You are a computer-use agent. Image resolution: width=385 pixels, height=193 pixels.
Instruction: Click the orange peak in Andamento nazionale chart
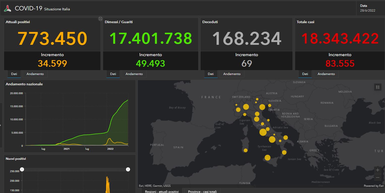[109, 139]
